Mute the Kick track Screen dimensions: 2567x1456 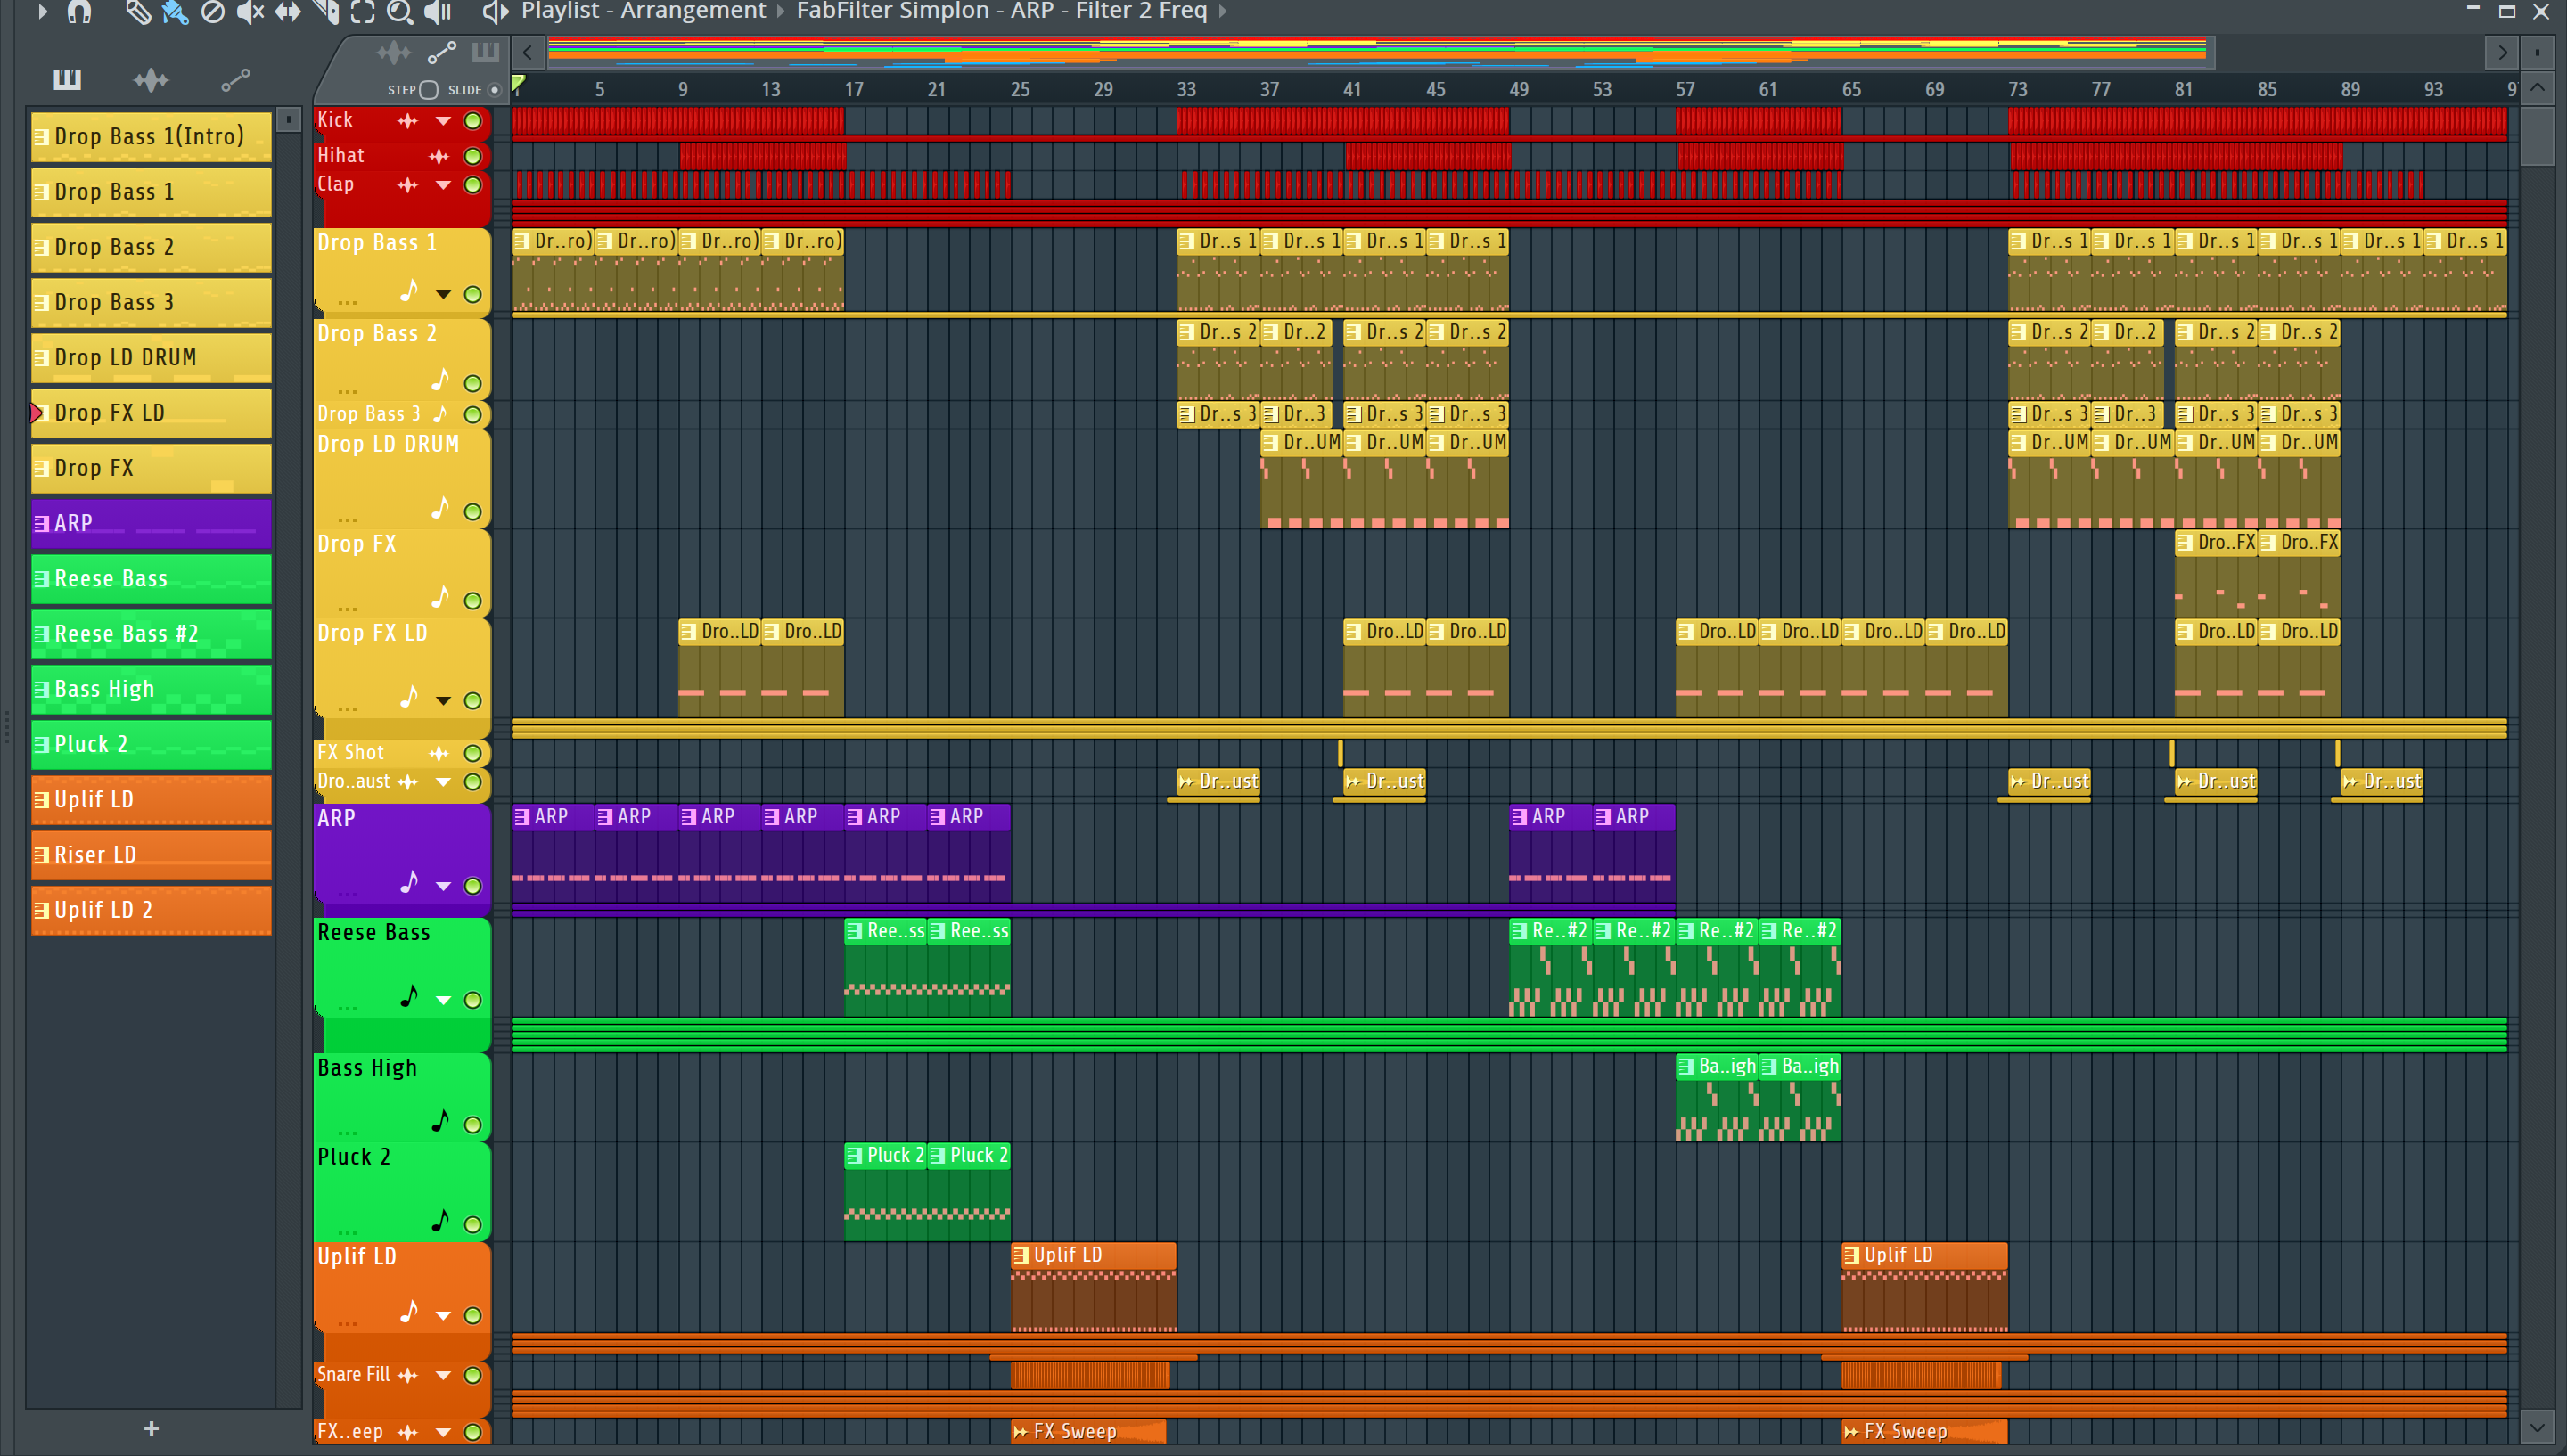[473, 121]
